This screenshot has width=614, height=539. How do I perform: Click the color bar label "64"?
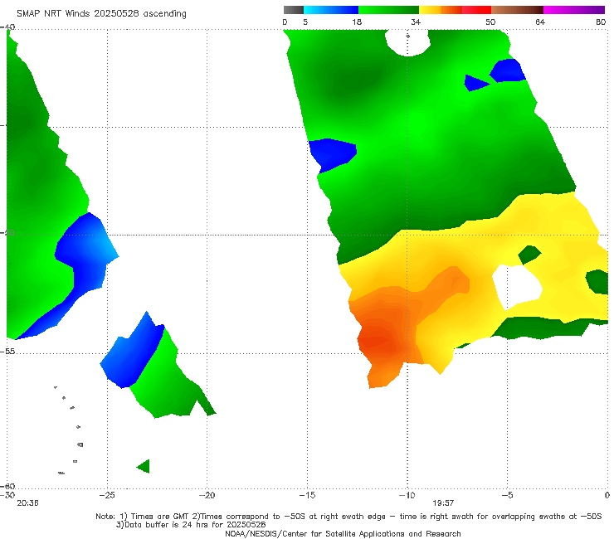540,22
